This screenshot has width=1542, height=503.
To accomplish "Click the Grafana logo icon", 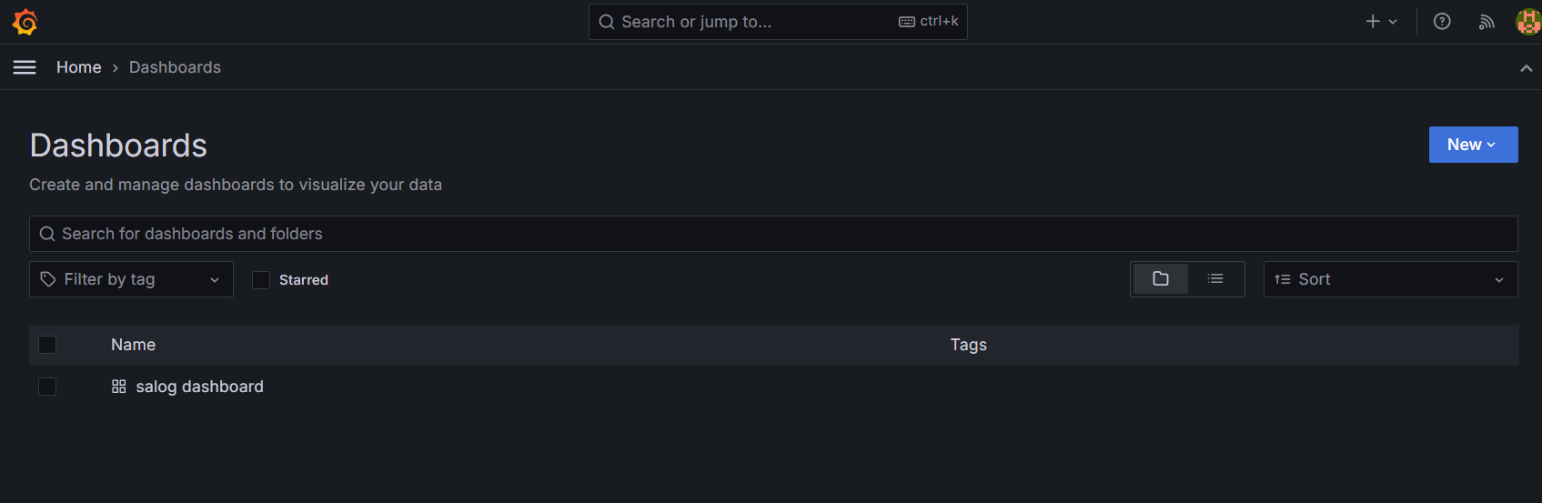I will (25, 22).
